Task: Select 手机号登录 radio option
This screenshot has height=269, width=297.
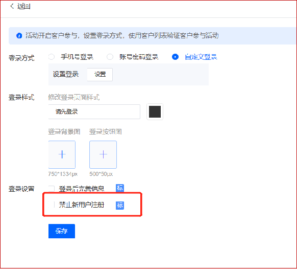Action: coord(52,57)
